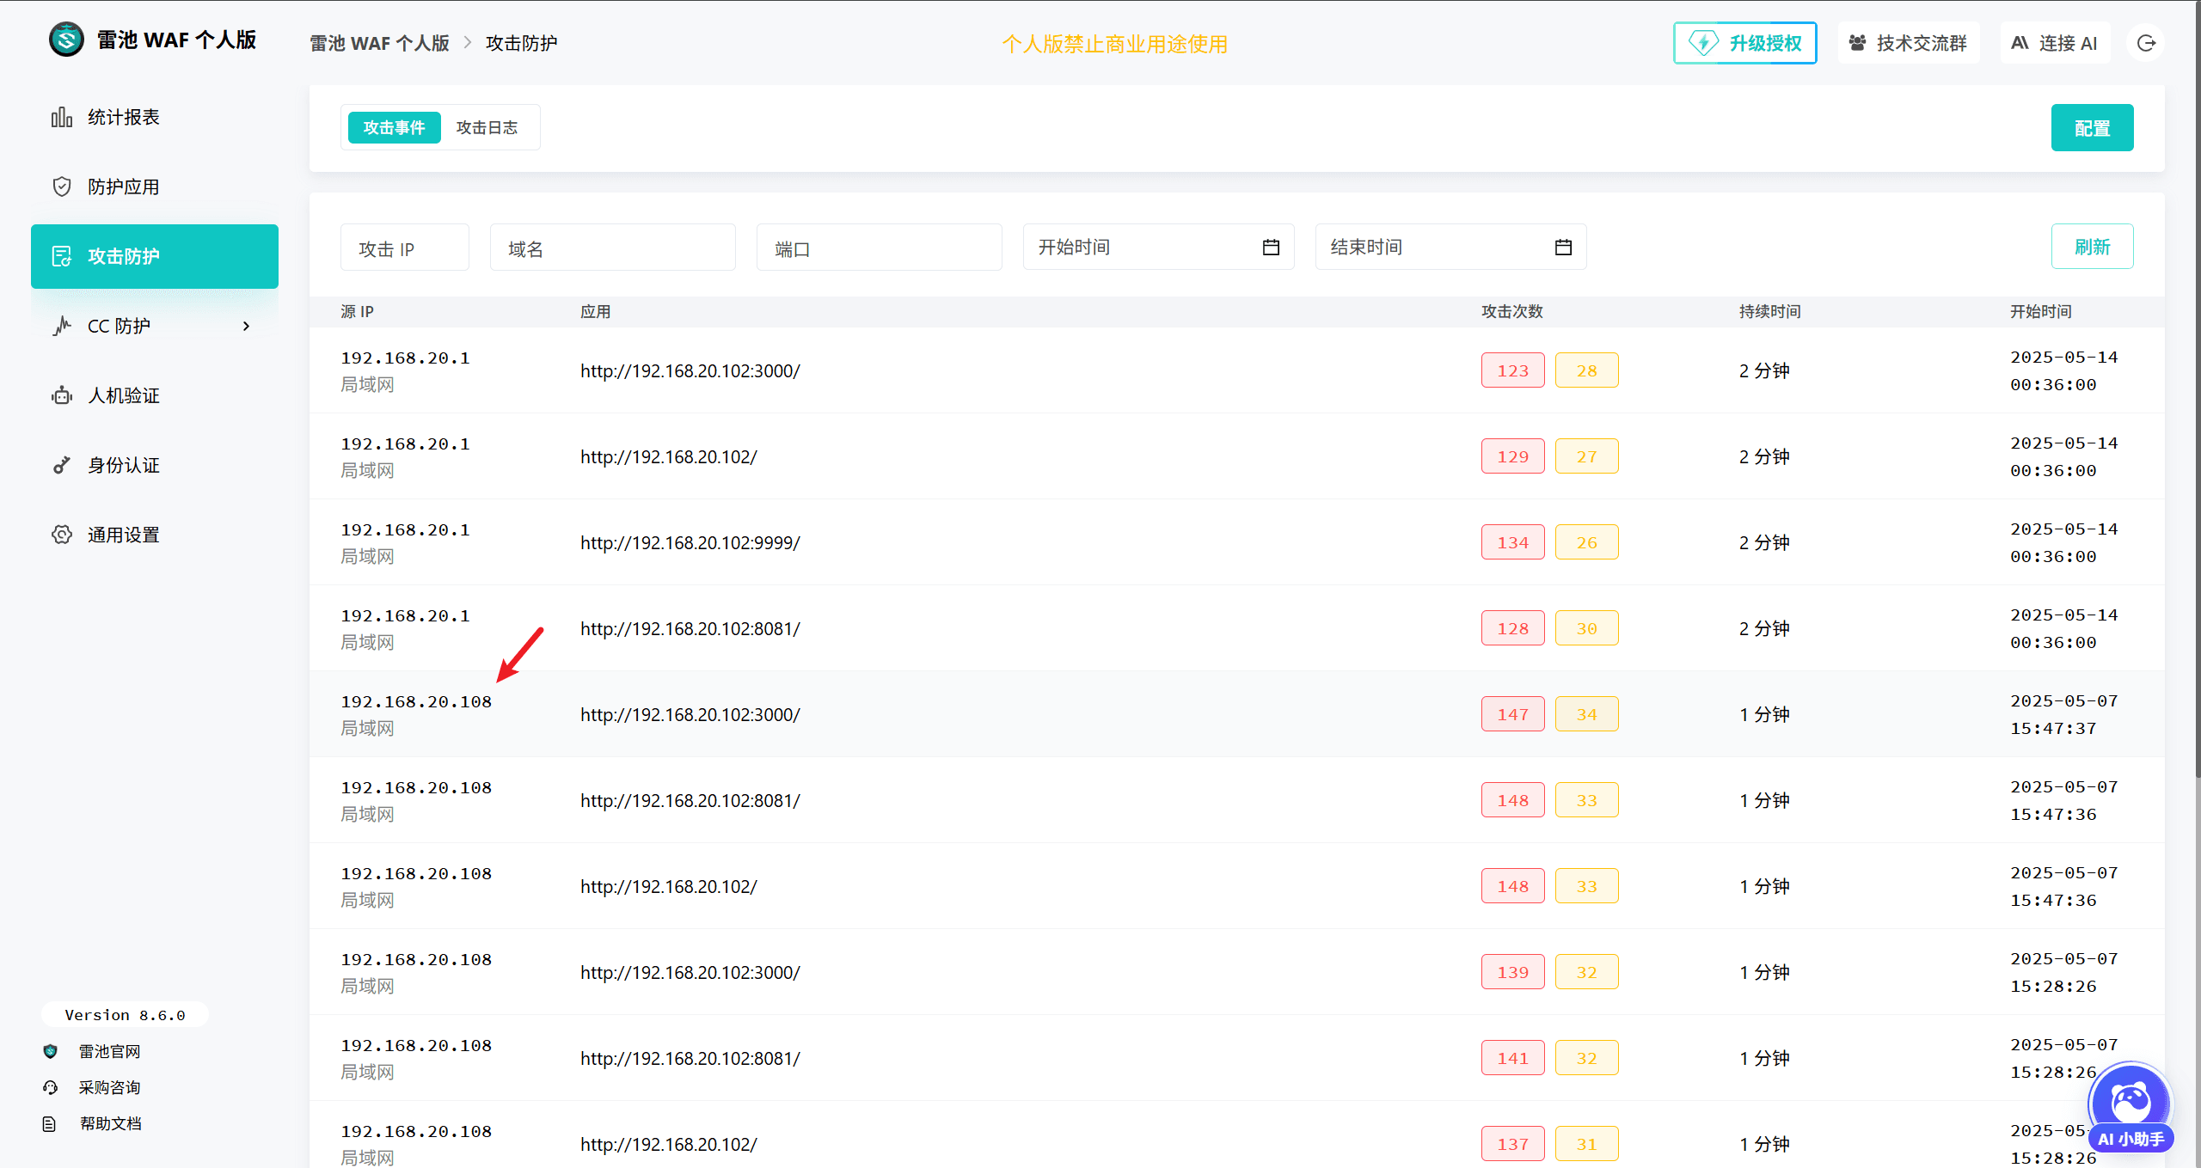Click the red 147 attack count badge
The image size is (2201, 1168).
pos(1512,714)
